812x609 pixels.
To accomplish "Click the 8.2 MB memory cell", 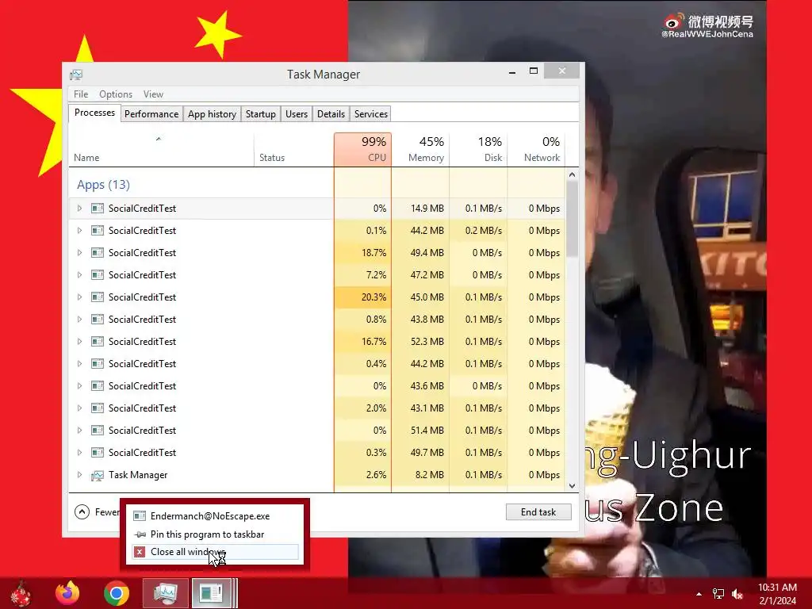I will (x=420, y=475).
